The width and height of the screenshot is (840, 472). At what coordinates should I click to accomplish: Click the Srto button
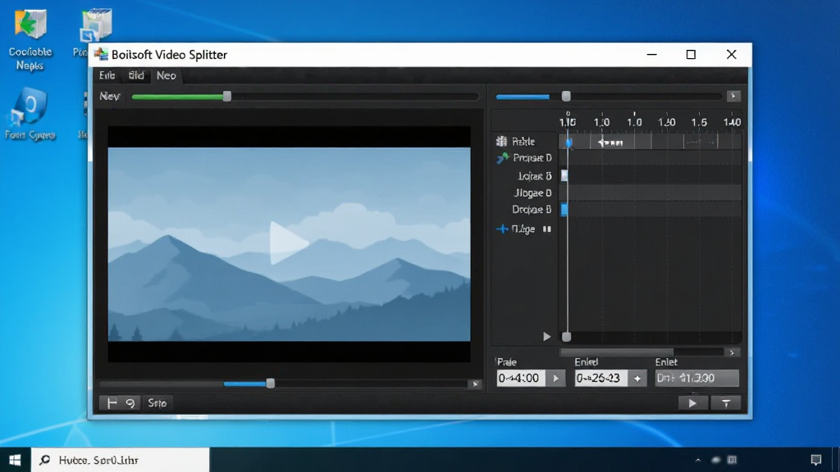(x=157, y=403)
